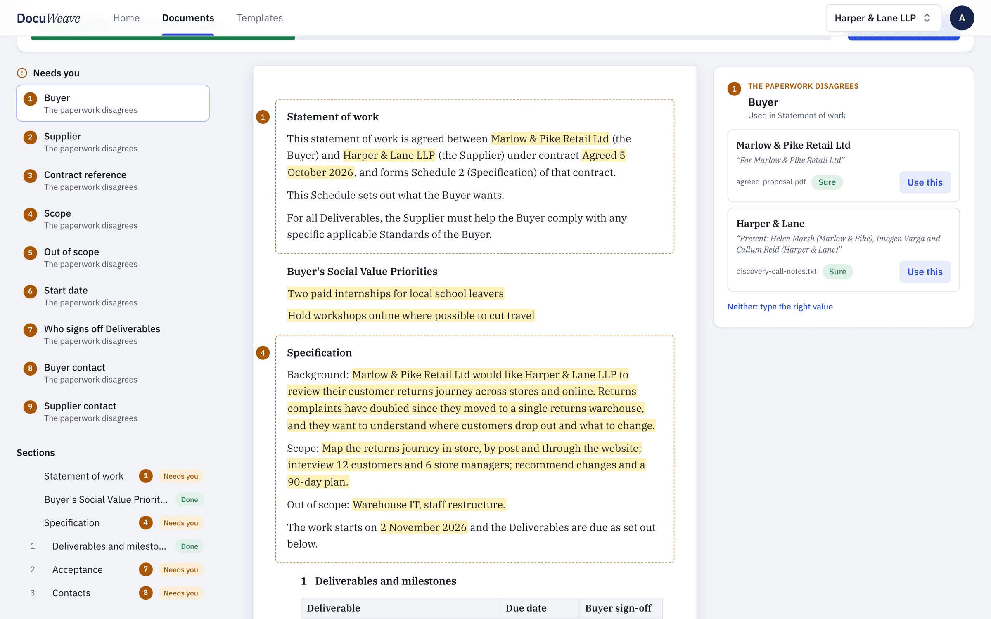Use this for Harper & Lane value
This screenshot has height=619, width=991.
925,272
